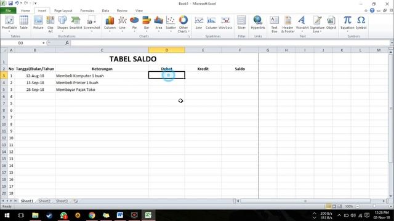Insert a Bar chart
Viewport: 394px width, 221px height.
coord(147,23)
